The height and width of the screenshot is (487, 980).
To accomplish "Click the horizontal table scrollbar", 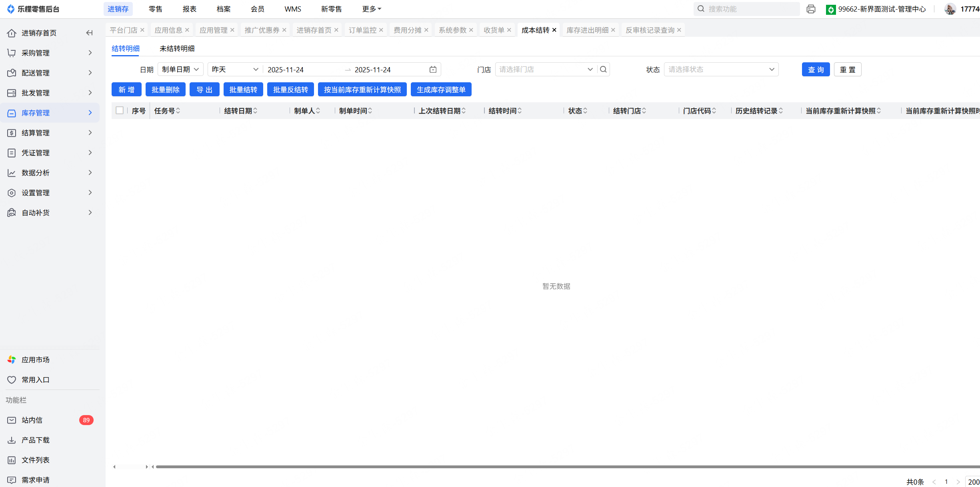I will pos(560,467).
